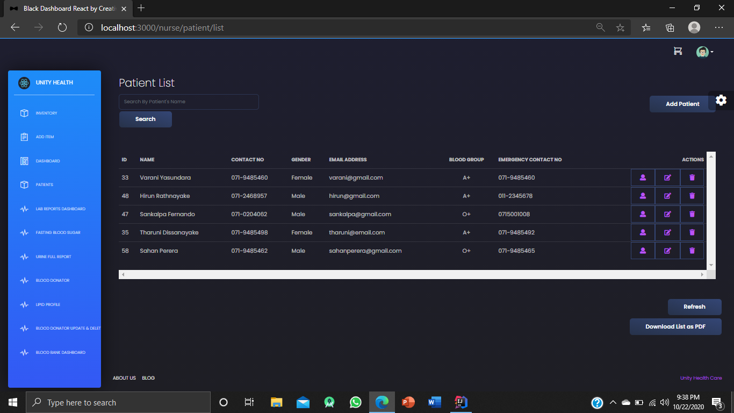Delete patient Sahan Perera
Viewport: 734px width, 413px height.
coord(692,251)
